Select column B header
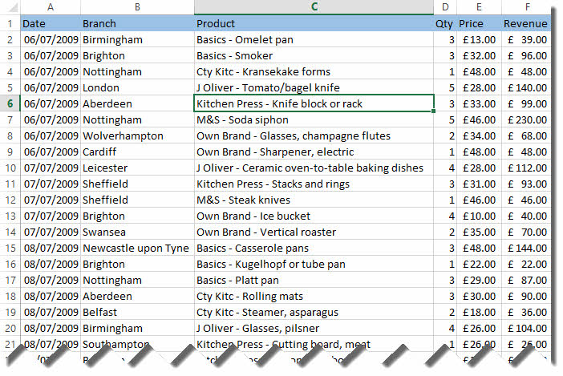The image size is (563, 376). [137, 7]
